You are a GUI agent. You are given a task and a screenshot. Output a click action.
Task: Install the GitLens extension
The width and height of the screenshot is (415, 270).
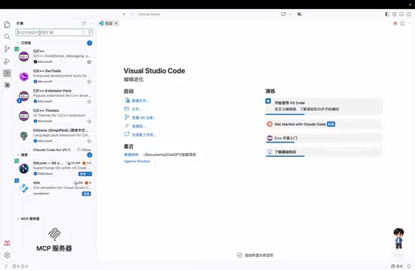(83, 174)
